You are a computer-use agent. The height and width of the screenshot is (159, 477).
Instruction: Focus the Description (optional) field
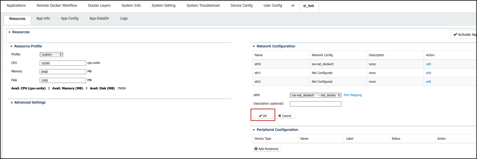tap(316, 104)
